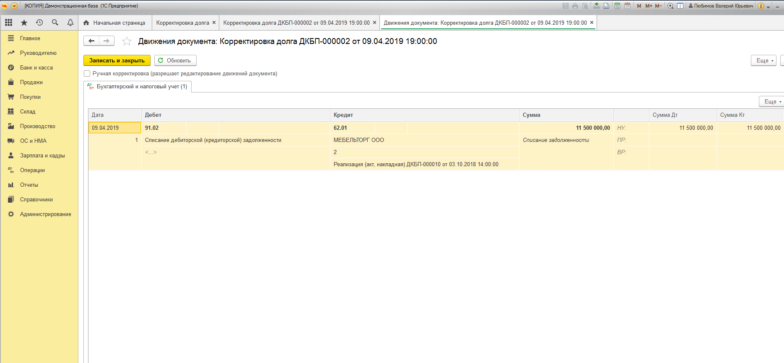
Task: Open the Calculator icon
Action: click(x=618, y=6)
